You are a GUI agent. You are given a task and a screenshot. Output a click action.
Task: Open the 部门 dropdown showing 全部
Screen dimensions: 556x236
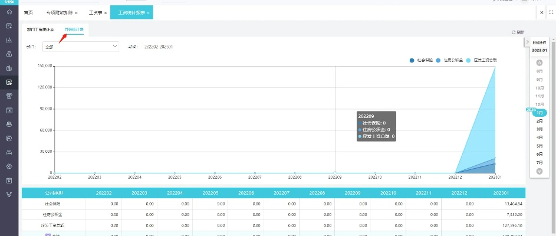click(x=80, y=46)
